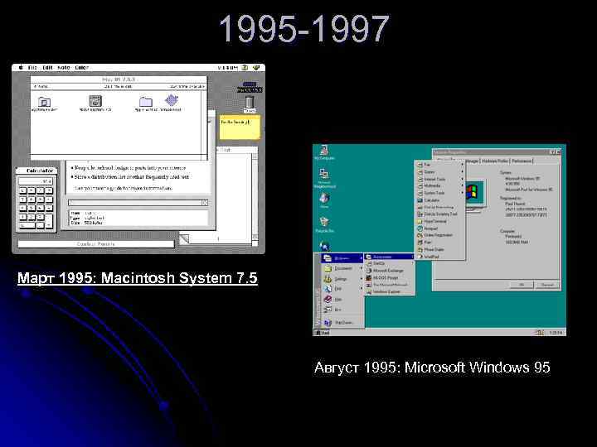Click the tray icon beside the taskbar clock
The width and height of the screenshot is (597, 447).
540,333
